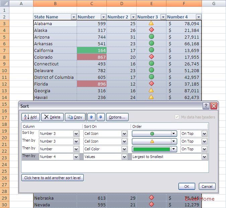The image size is (226, 208).
Task: Click the green circle icon in Arizona row
Action: [x=151, y=37]
